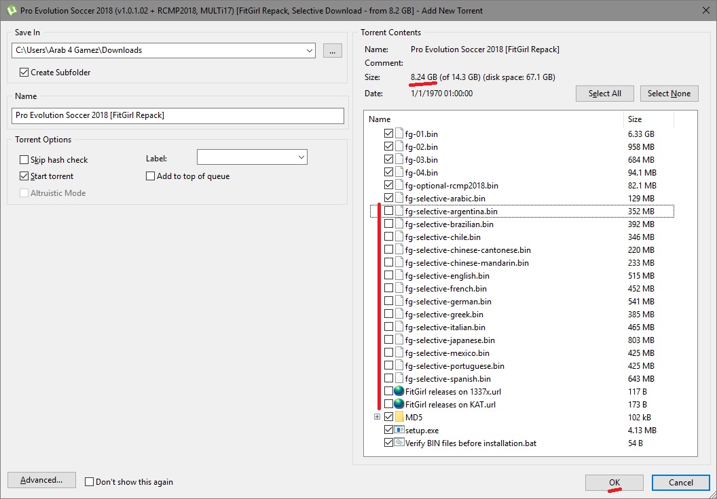Click the fg-optional-rcmp2018.bin file icon
Image resolution: width=717 pixels, height=499 pixels.
pos(399,185)
